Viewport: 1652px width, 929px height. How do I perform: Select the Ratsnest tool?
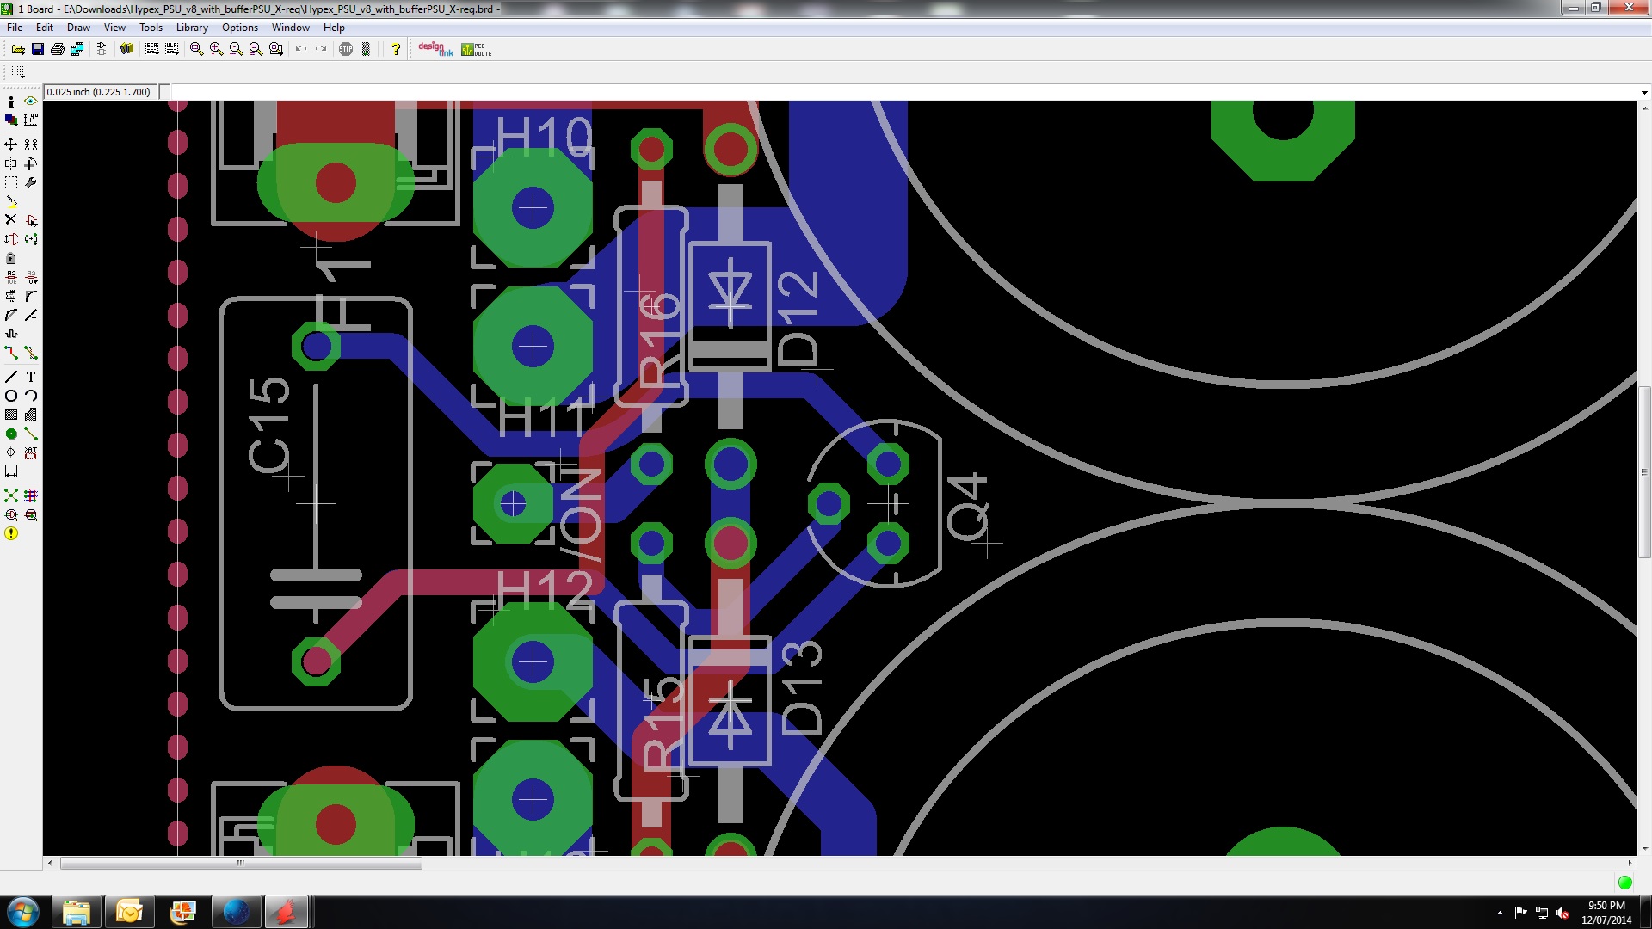click(11, 495)
